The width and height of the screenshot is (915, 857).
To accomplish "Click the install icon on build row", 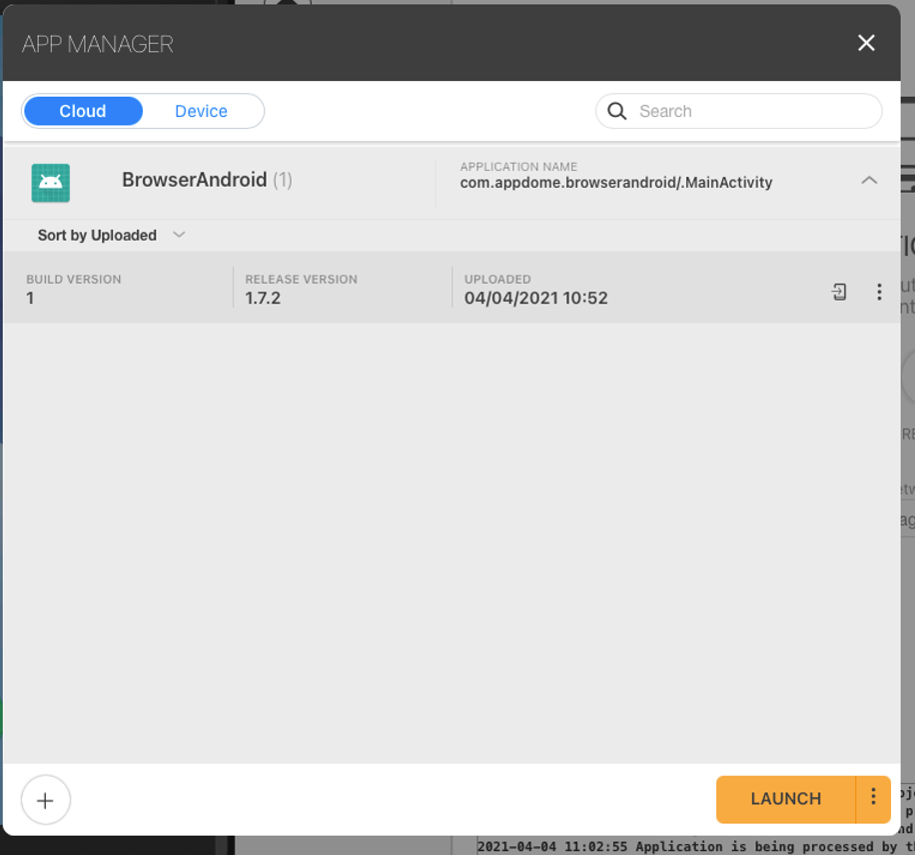I will (839, 292).
